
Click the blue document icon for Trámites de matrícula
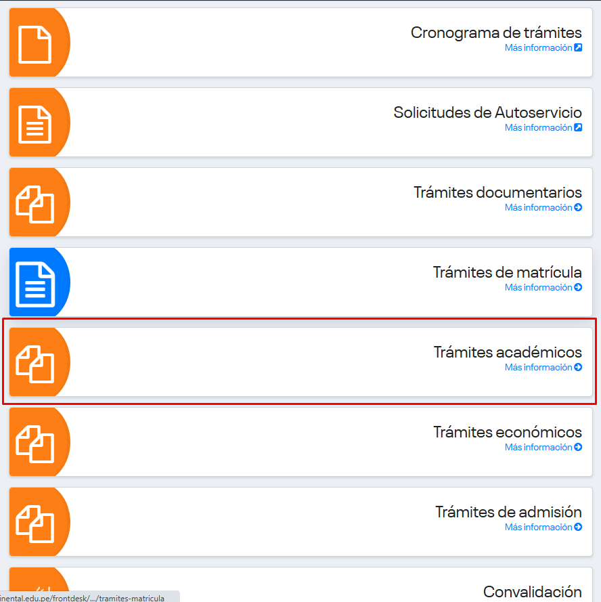(35, 284)
